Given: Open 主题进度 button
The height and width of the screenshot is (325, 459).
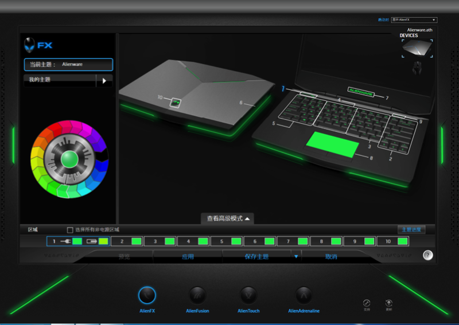Looking at the screenshot, I should pos(411,230).
